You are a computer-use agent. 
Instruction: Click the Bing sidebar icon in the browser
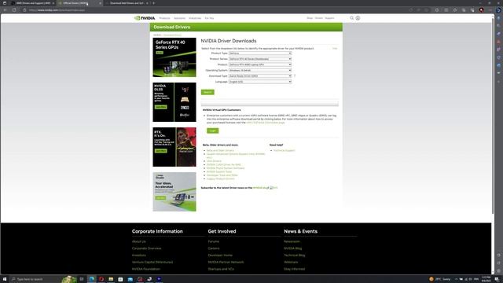(498, 10)
